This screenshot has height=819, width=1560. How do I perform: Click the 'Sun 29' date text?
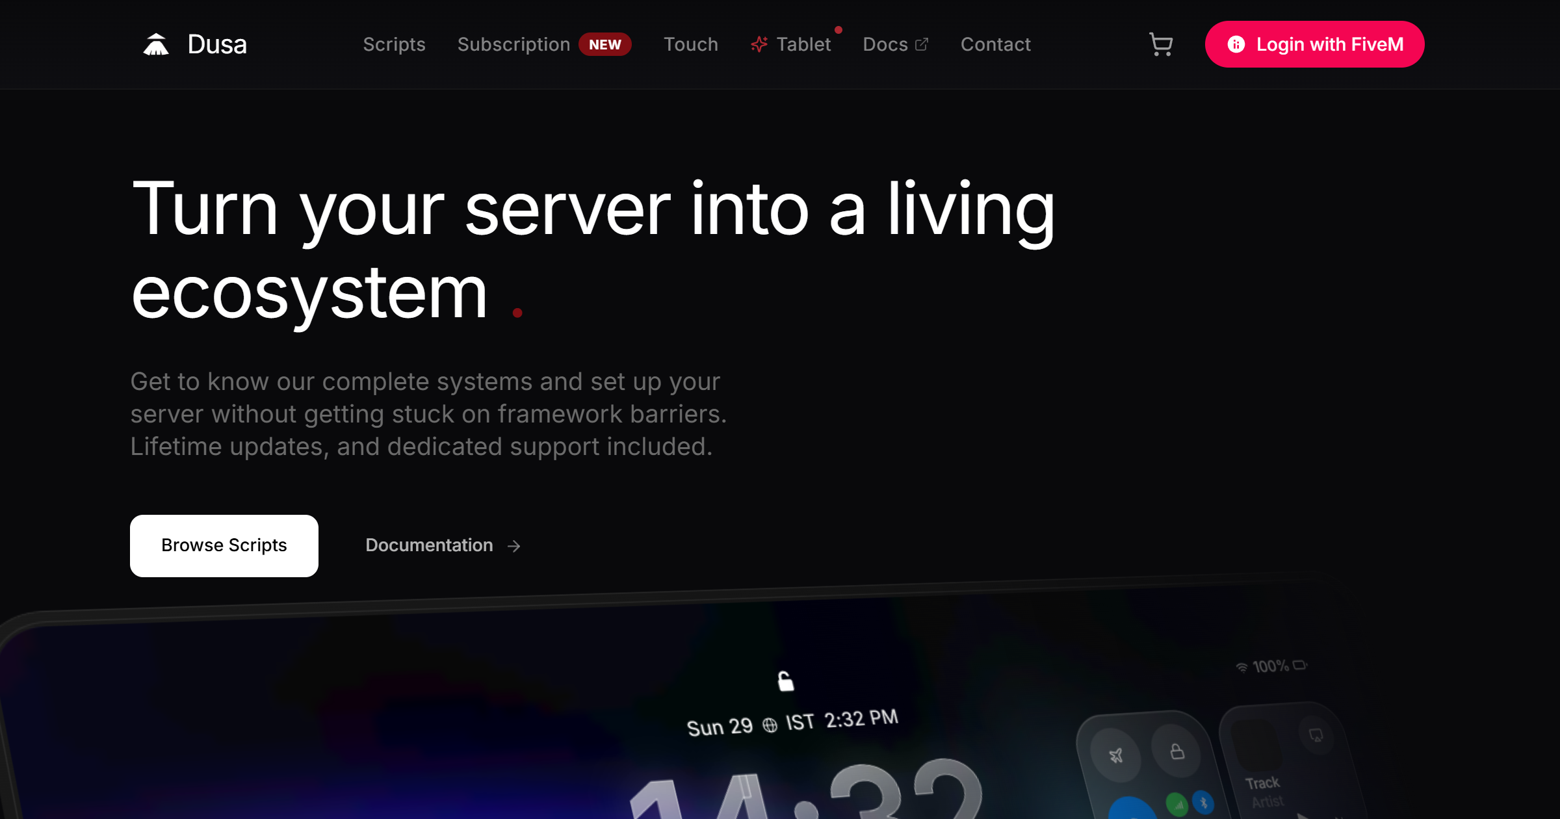720,727
